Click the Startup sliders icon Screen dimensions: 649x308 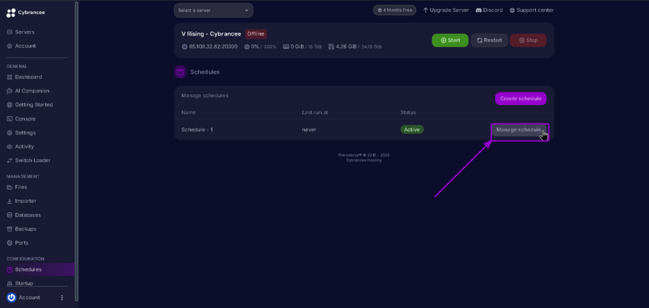coord(10,283)
